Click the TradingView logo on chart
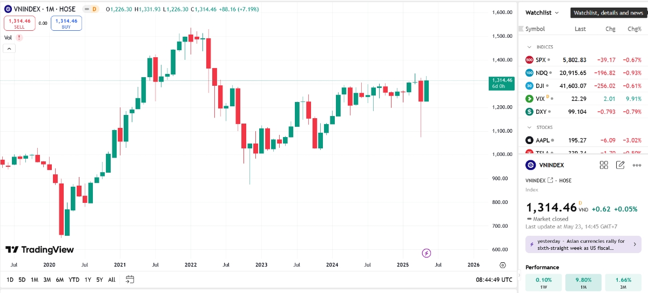 tap(39, 250)
